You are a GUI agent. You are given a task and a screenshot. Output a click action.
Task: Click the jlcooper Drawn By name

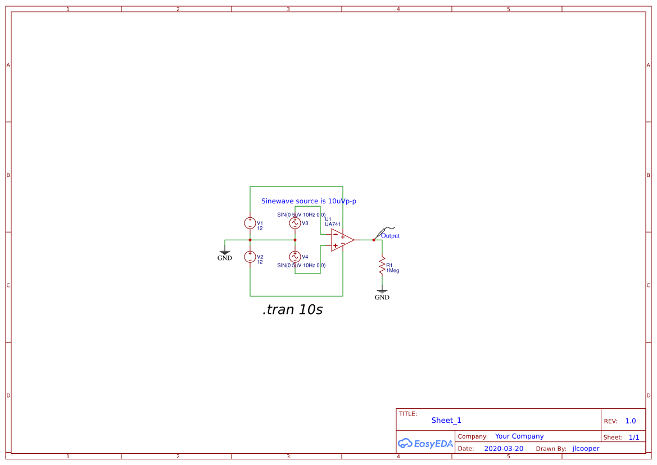pos(585,448)
